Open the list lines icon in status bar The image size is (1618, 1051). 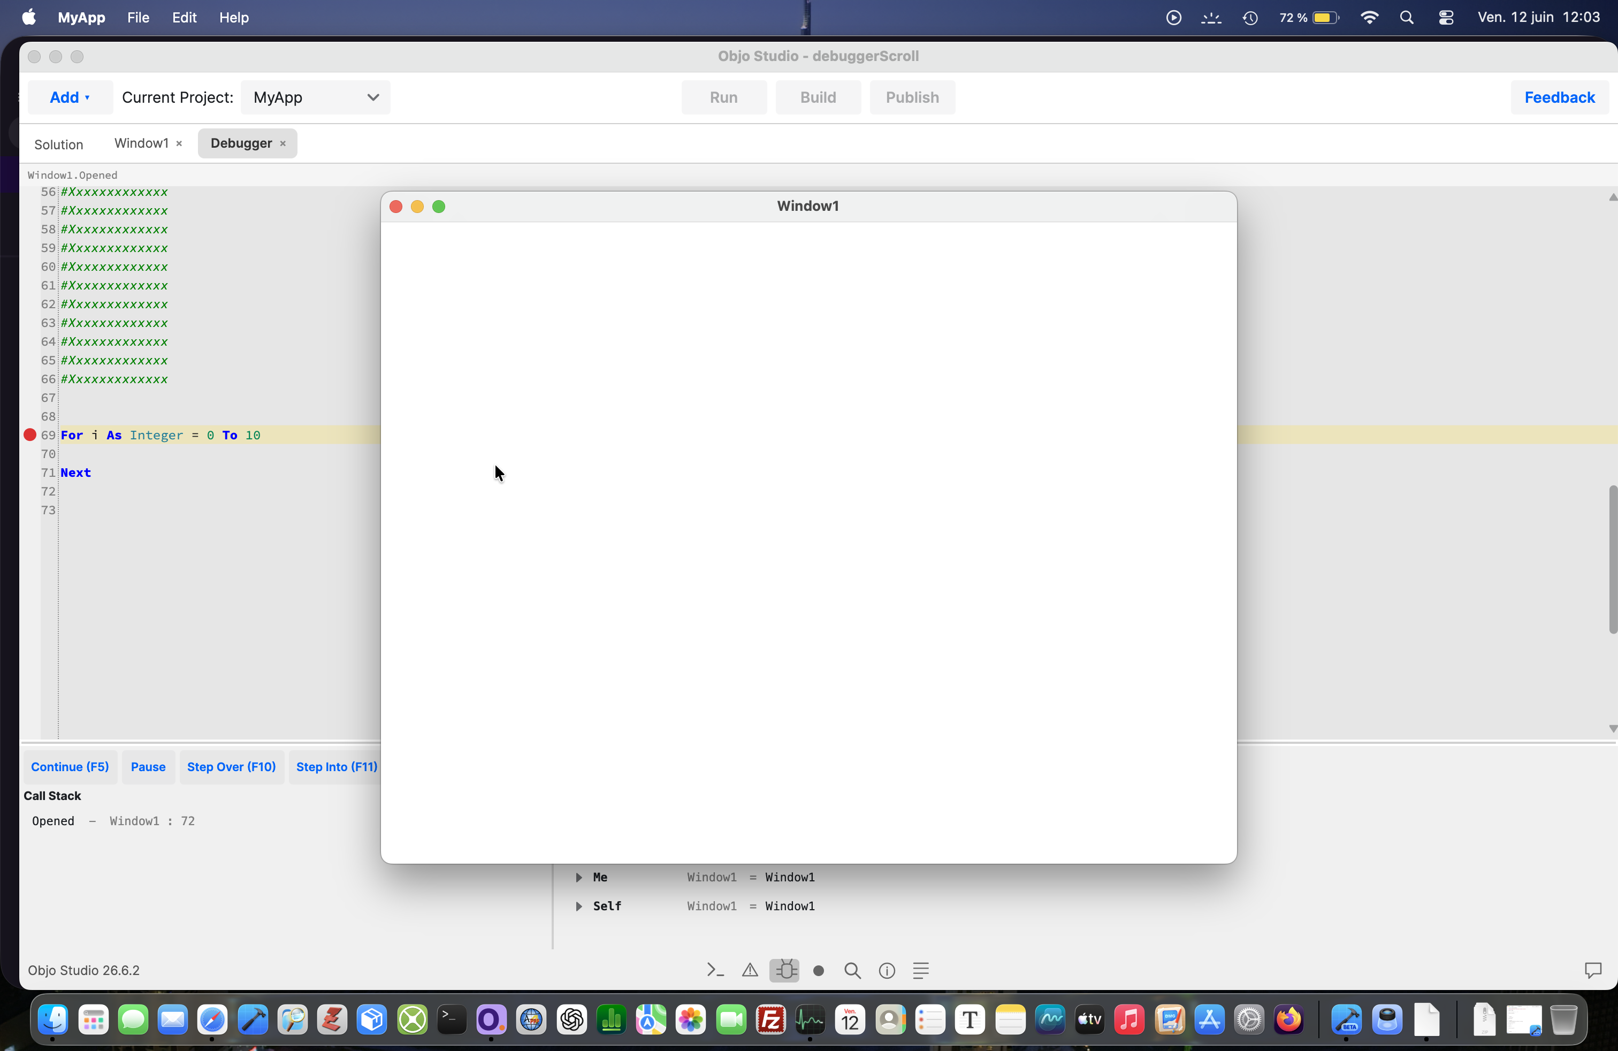pyautogui.click(x=920, y=971)
